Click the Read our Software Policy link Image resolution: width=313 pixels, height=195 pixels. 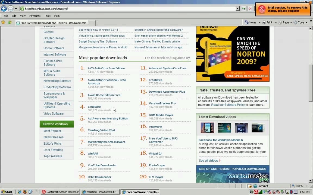[228, 105]
